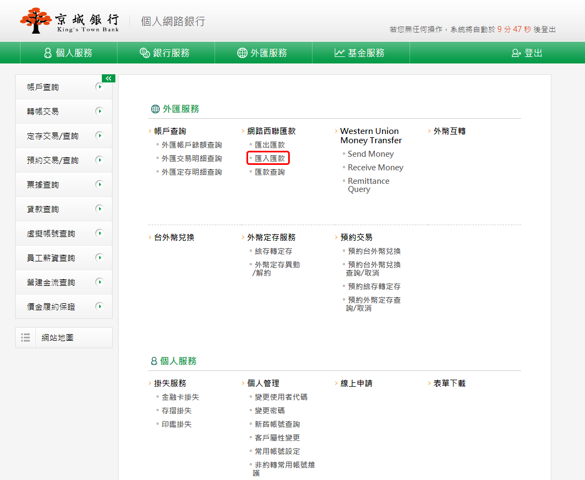Expand the 員工薪資查詢 sidebar arrow
585x480 pixels.
(99, 258)
